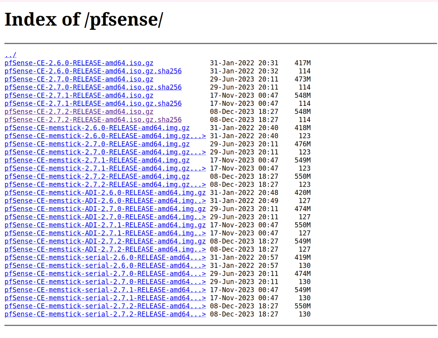Image resolution: width=438 pixels, height=338 pixels.
Task: Download the 549M memstick-serial-2.7.1 file link
Action: 105,290
